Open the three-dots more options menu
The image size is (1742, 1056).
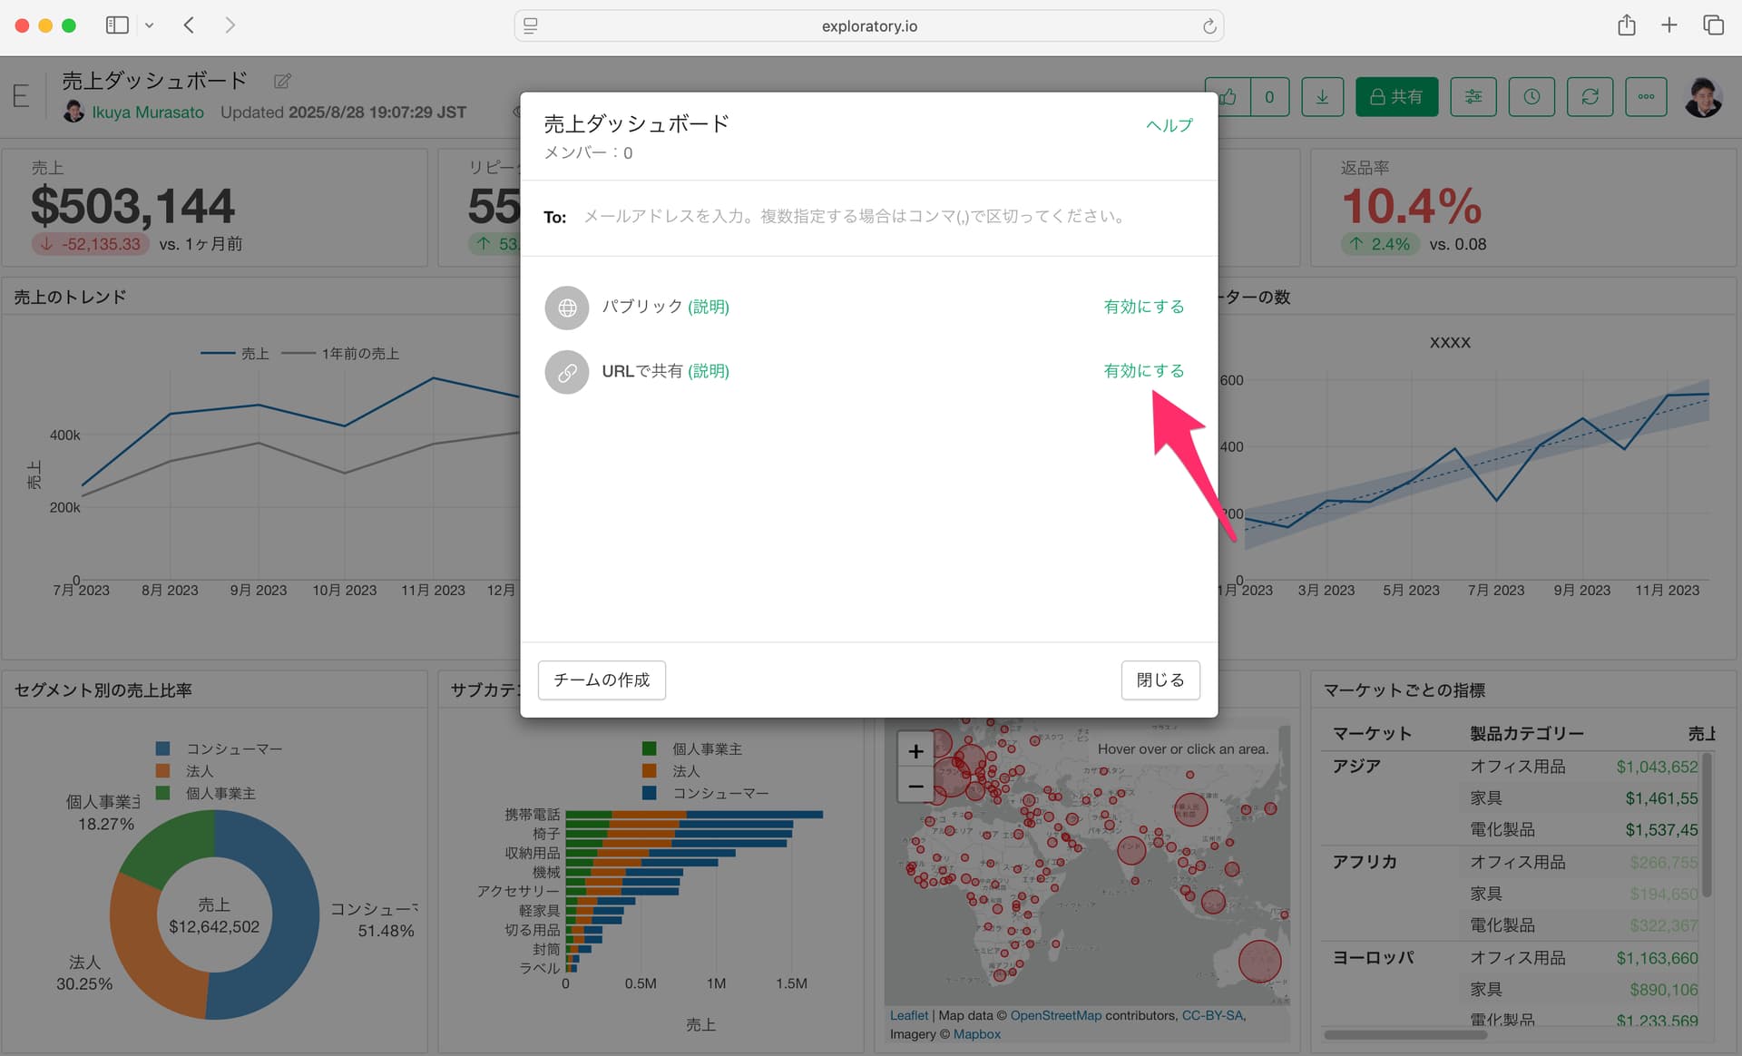pyautogui.click(x=1646, y=96)
